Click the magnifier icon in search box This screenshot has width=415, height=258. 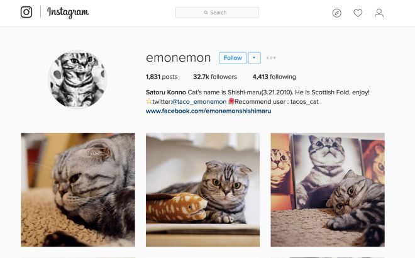(206, 13)
